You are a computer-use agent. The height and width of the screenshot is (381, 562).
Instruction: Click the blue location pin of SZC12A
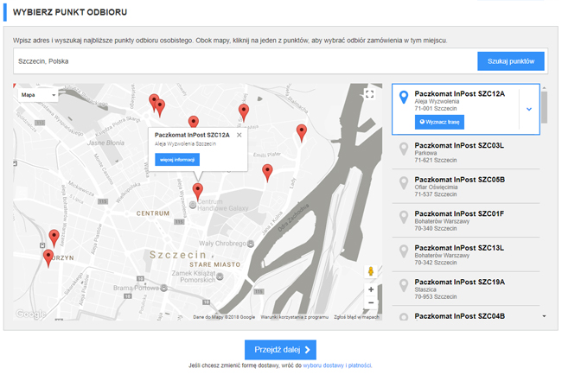404,97
